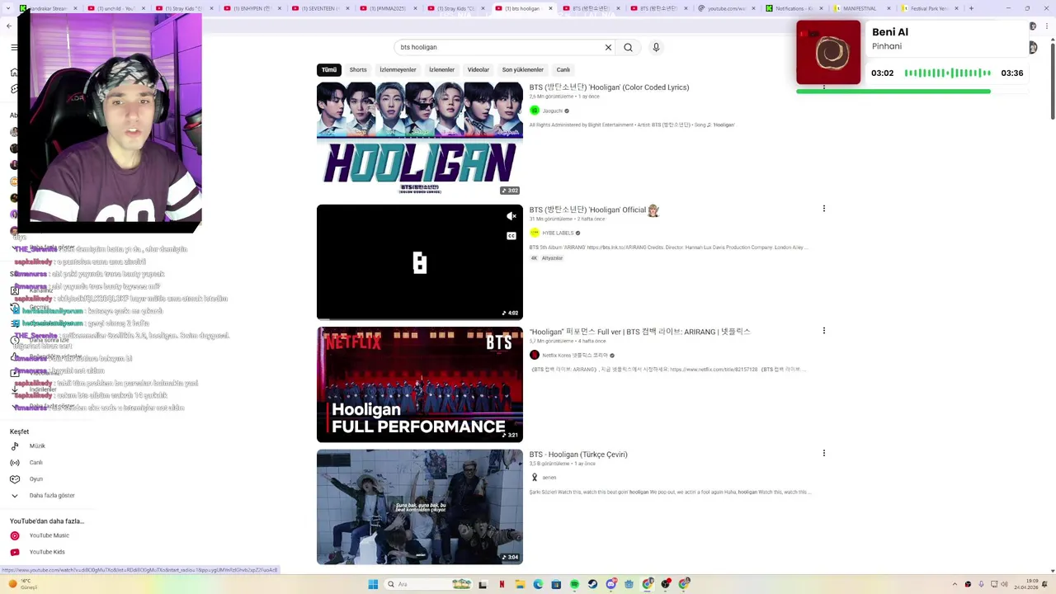Start voice search with the microphone icon
The width and height of the screenshot is (1056, 594).
pyautogui.click(x=656, y=47)
